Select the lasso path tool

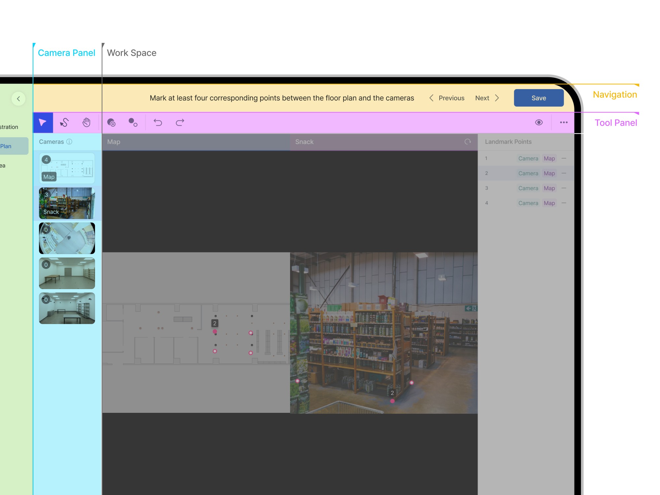(x=64, y=123)
